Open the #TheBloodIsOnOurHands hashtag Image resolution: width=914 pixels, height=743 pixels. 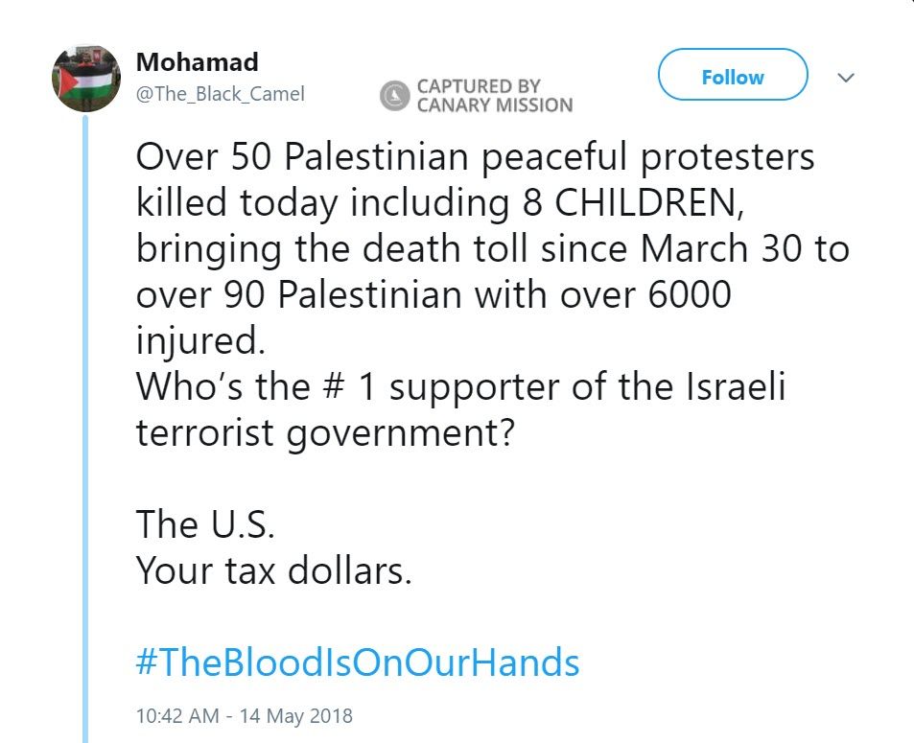pos(358,662)
